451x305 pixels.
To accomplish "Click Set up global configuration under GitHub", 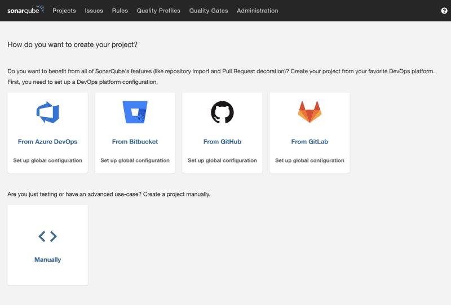I will point(222,160).
